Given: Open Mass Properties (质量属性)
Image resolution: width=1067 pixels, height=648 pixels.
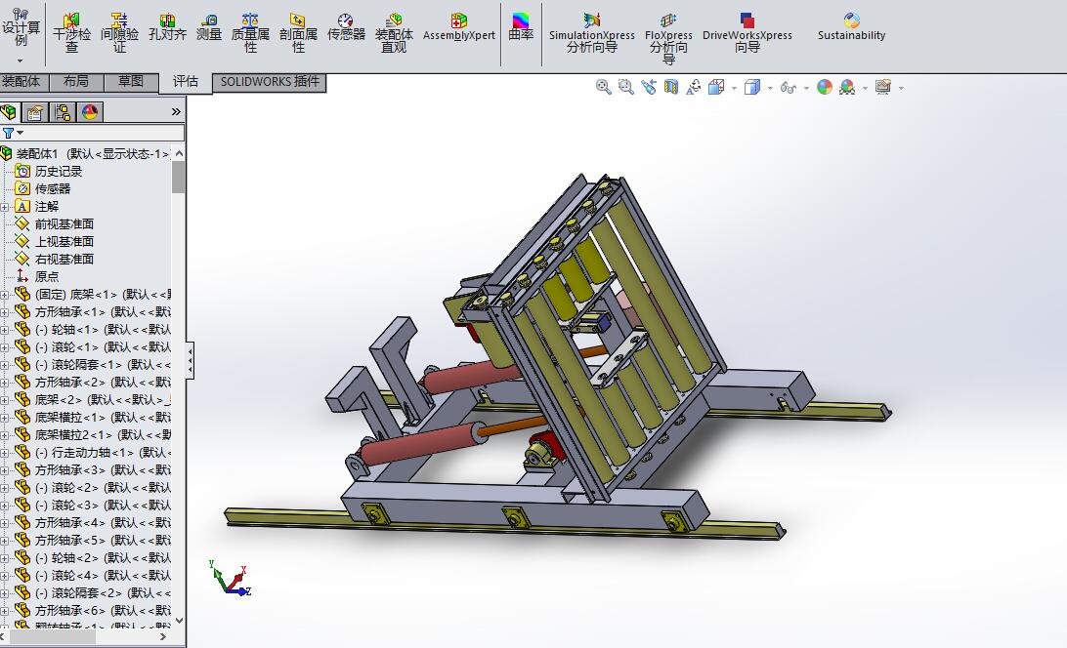Looking at the screenshot, I should pyautogui.click(x=250, y=32).
